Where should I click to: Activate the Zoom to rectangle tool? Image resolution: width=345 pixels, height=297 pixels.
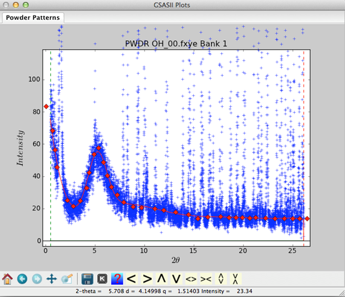(67, 279)
